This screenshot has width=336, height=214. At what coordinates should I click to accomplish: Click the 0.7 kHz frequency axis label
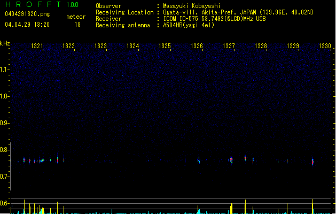pos(4,177)
